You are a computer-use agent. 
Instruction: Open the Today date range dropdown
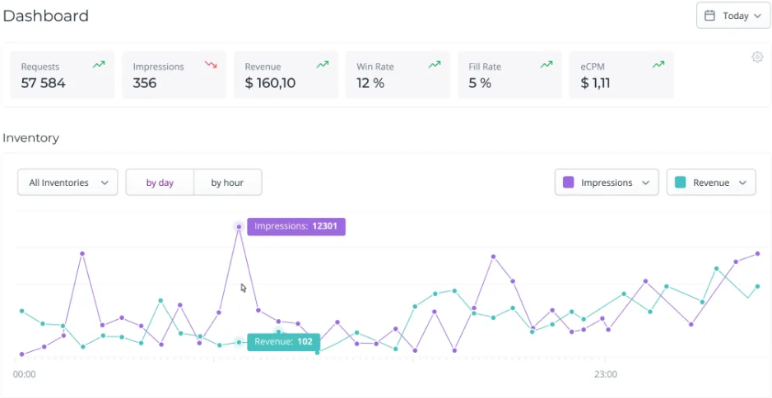pos(733,16)
